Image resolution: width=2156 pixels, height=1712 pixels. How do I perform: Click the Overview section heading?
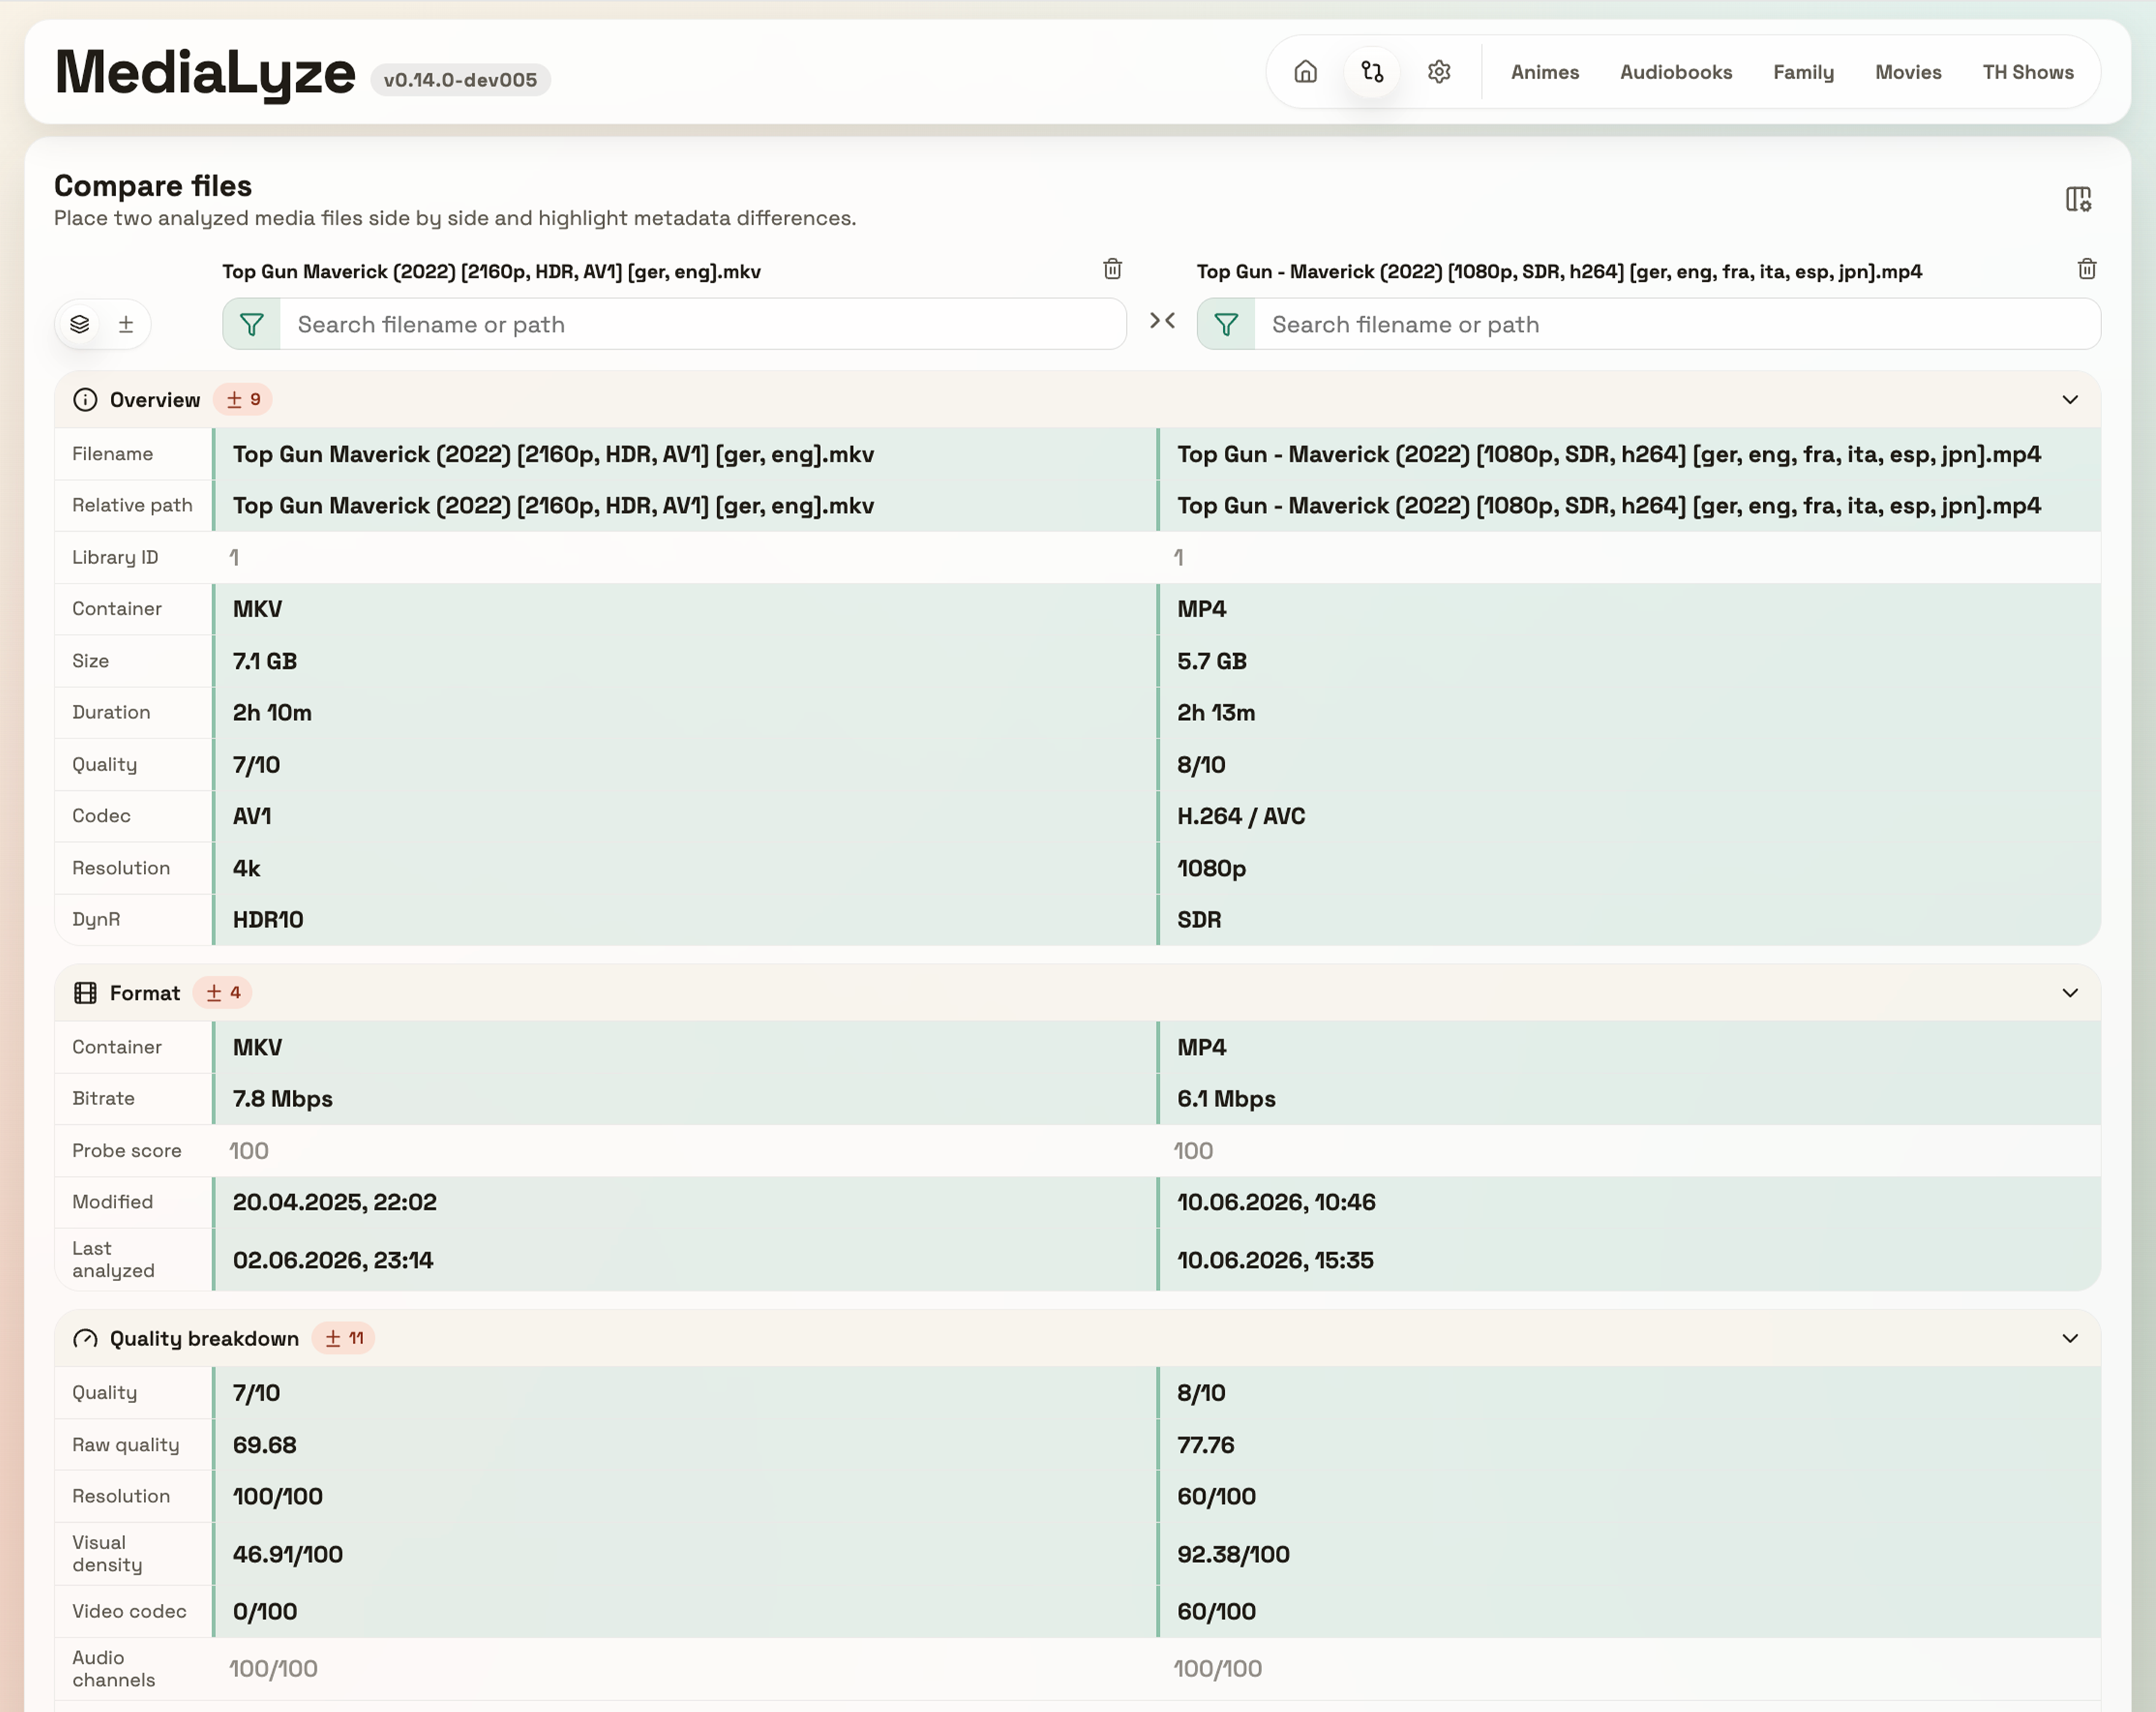[155, 400]
